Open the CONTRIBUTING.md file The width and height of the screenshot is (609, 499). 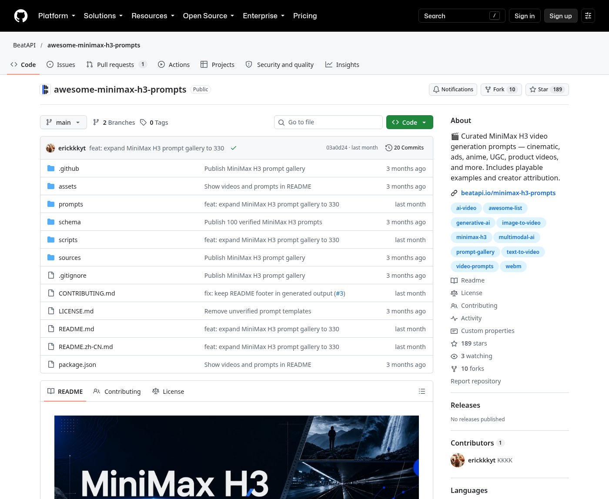[87, 293]
